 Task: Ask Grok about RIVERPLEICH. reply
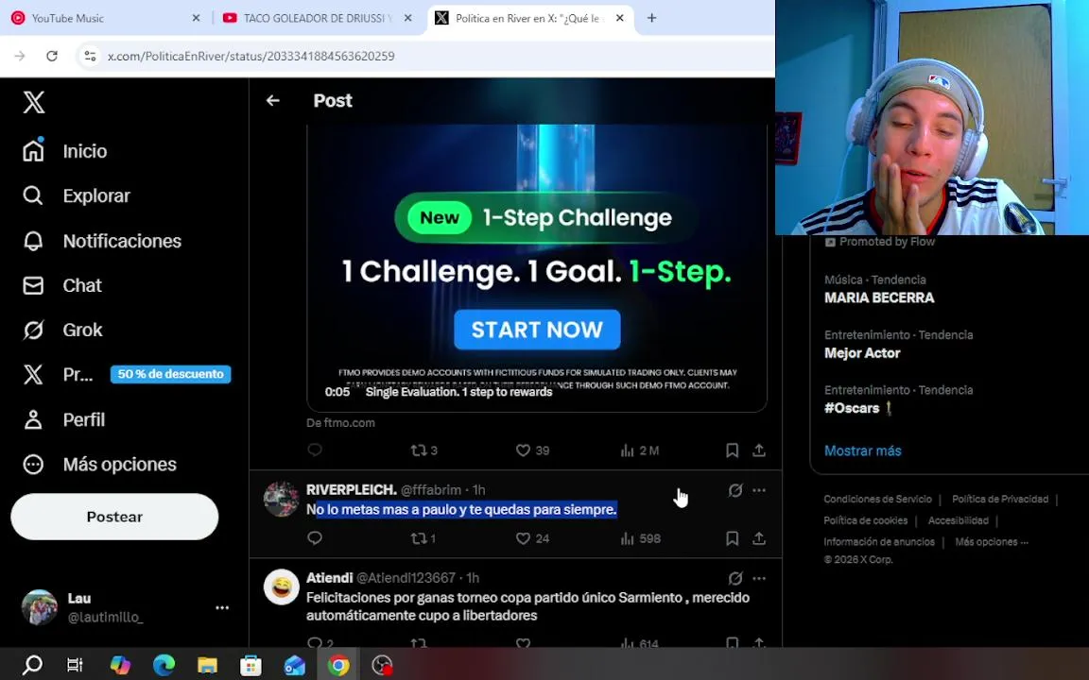pyautogui.click(x=735, y=490)
